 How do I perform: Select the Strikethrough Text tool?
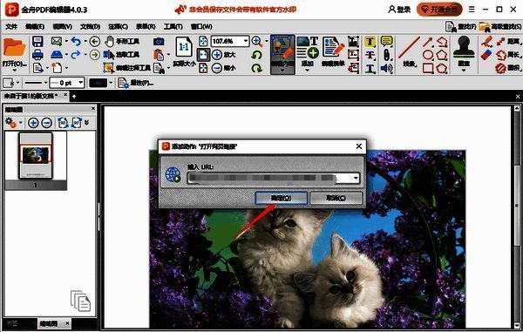[x=370, y=55]
